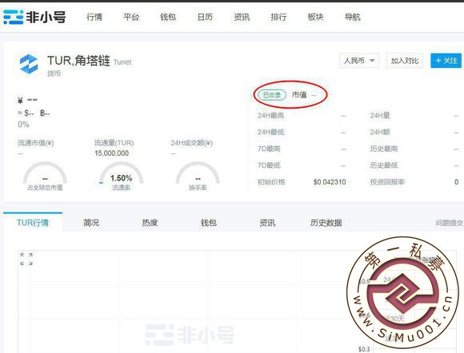Image resolution: width=464 pixels, height=353 pixels.
Task: Open the 平台 menu
Action: pos(131,17)
